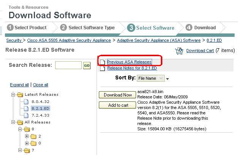
Task: Open the Sort By File Name dropdown
Action: [151, 78]
